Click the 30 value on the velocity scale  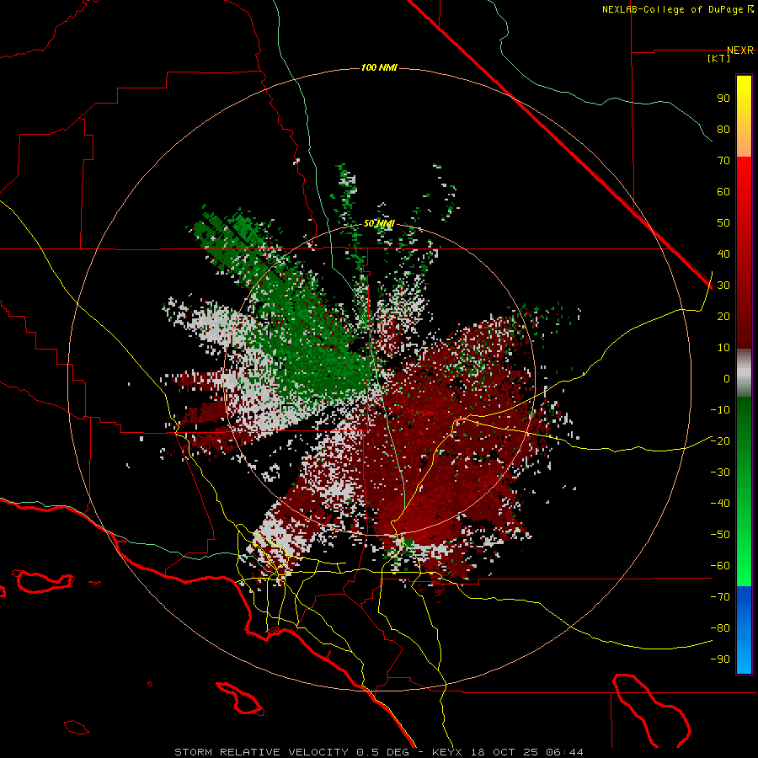tap(723, 286)
